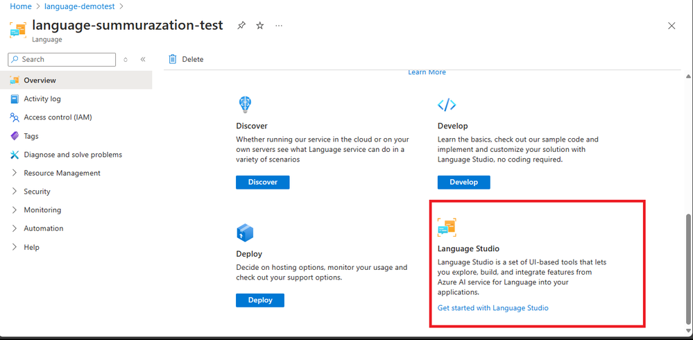Click the Language Studio card icon
This screenshot has width=693, height=340.
[x=447, y=228]
